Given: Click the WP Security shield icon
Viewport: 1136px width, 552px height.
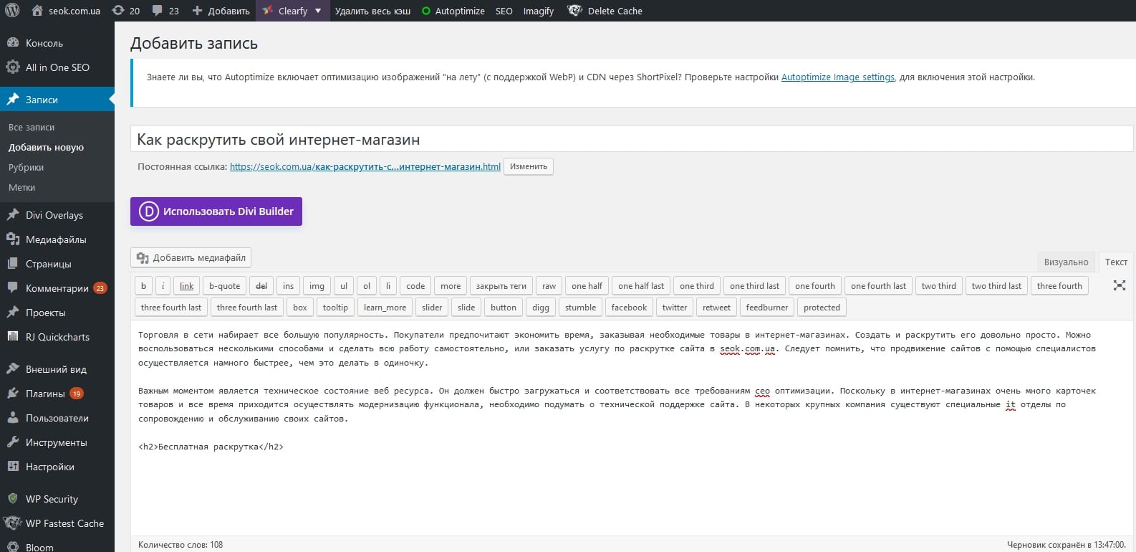Looking at the screenshot, I should click(13, 499).
